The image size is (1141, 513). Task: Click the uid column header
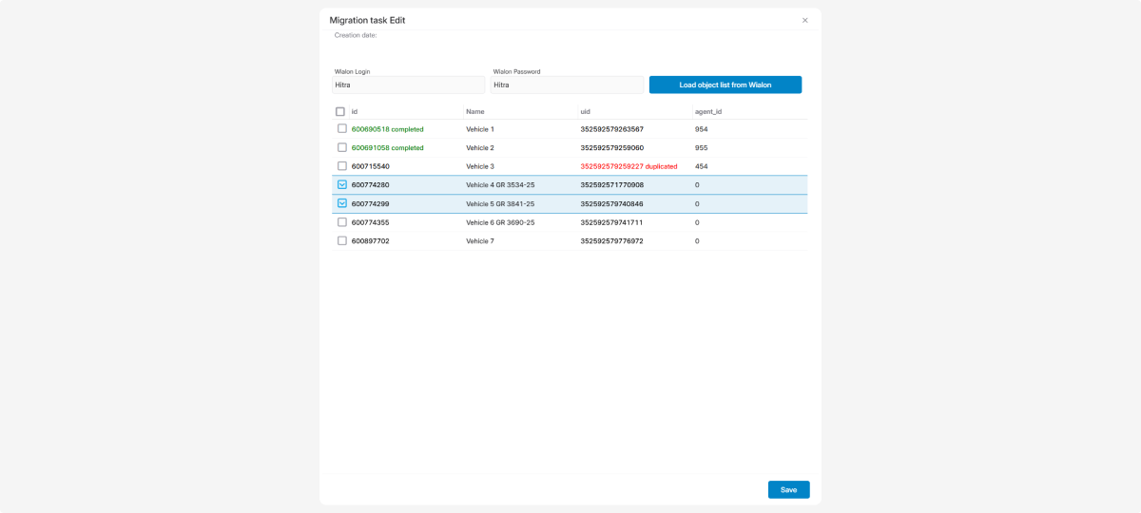point(586,112)
